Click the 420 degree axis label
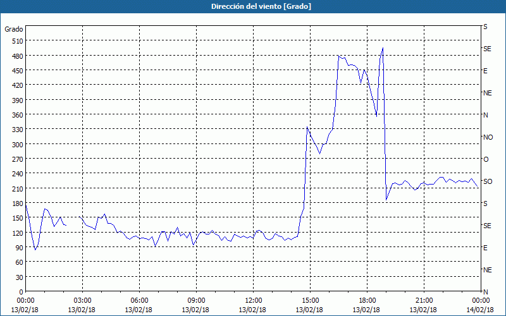 pos(18,85)
